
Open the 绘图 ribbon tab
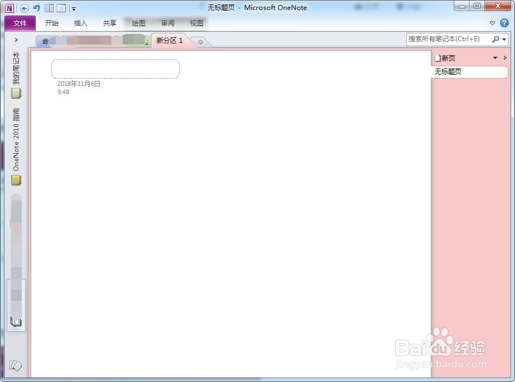pos(139,23)
